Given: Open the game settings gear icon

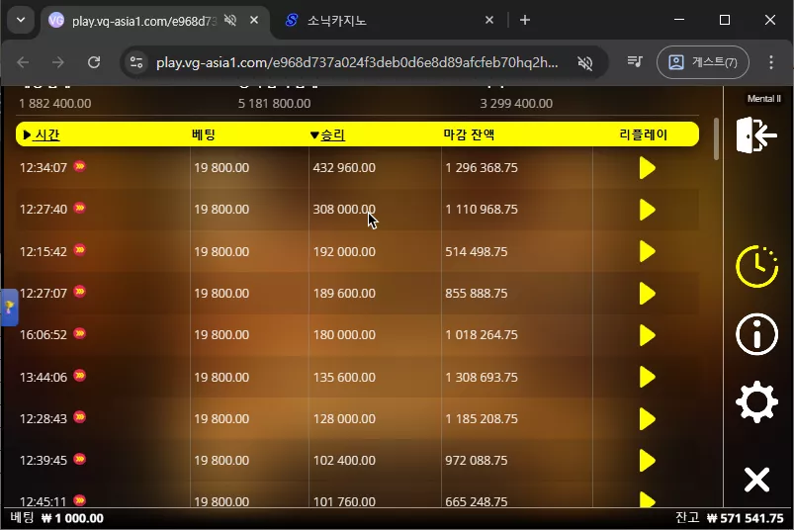Looking at the screenshot, I should coord(756,401).
